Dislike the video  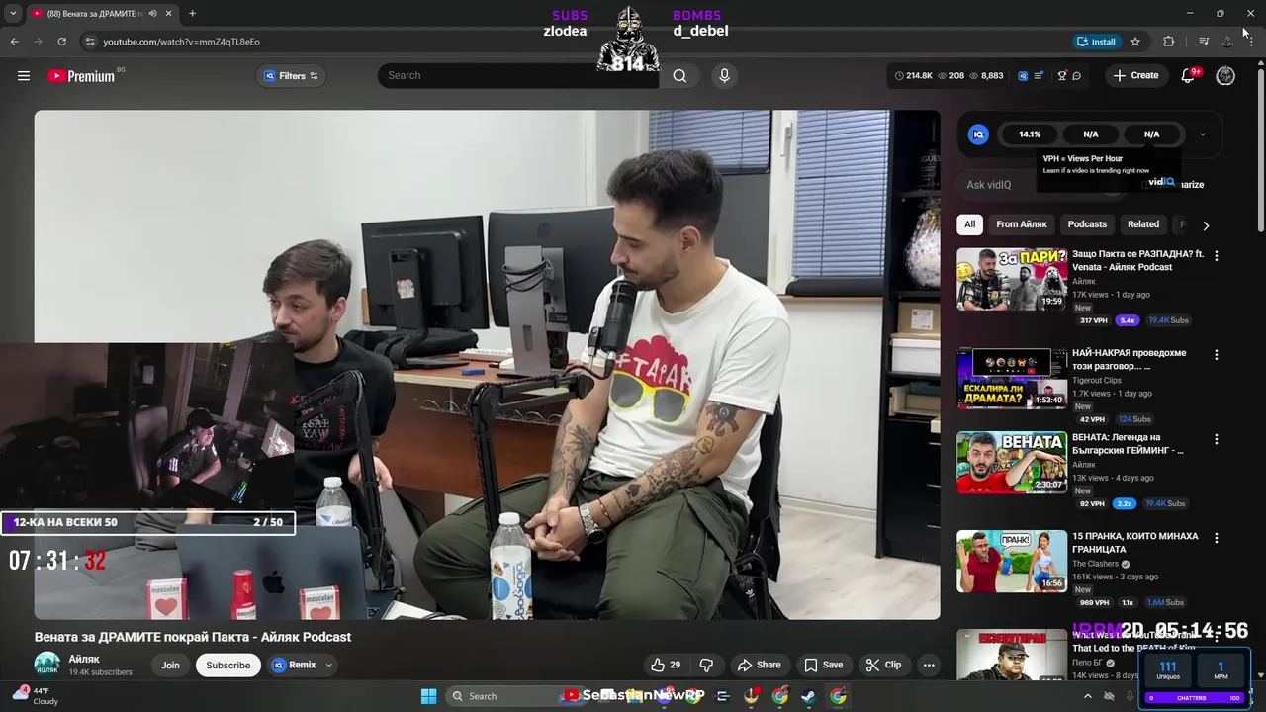[706, 665]
